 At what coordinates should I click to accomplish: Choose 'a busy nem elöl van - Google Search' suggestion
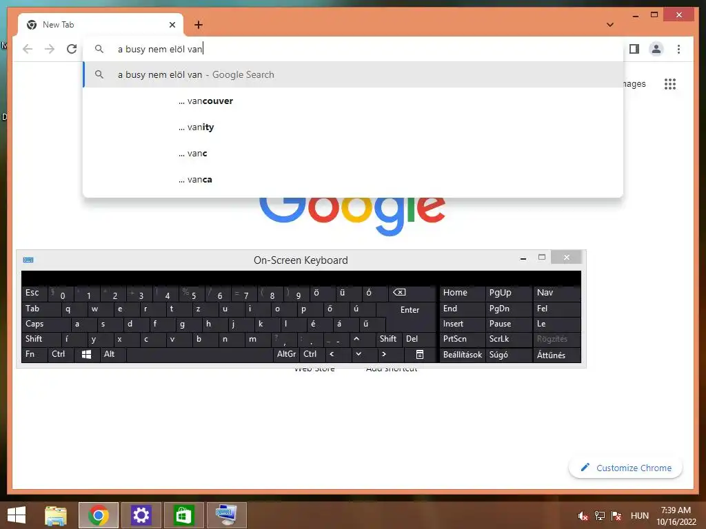click(354, 74)
